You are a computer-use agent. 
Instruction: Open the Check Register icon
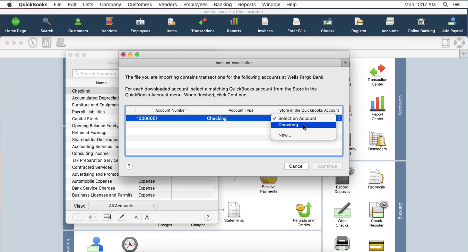pyautogui.click(x=376, y=215)
